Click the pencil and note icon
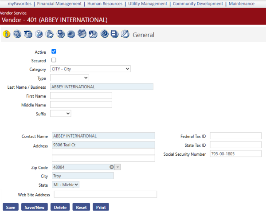Viewport: 266px width, 212px height. coord(125,34)
